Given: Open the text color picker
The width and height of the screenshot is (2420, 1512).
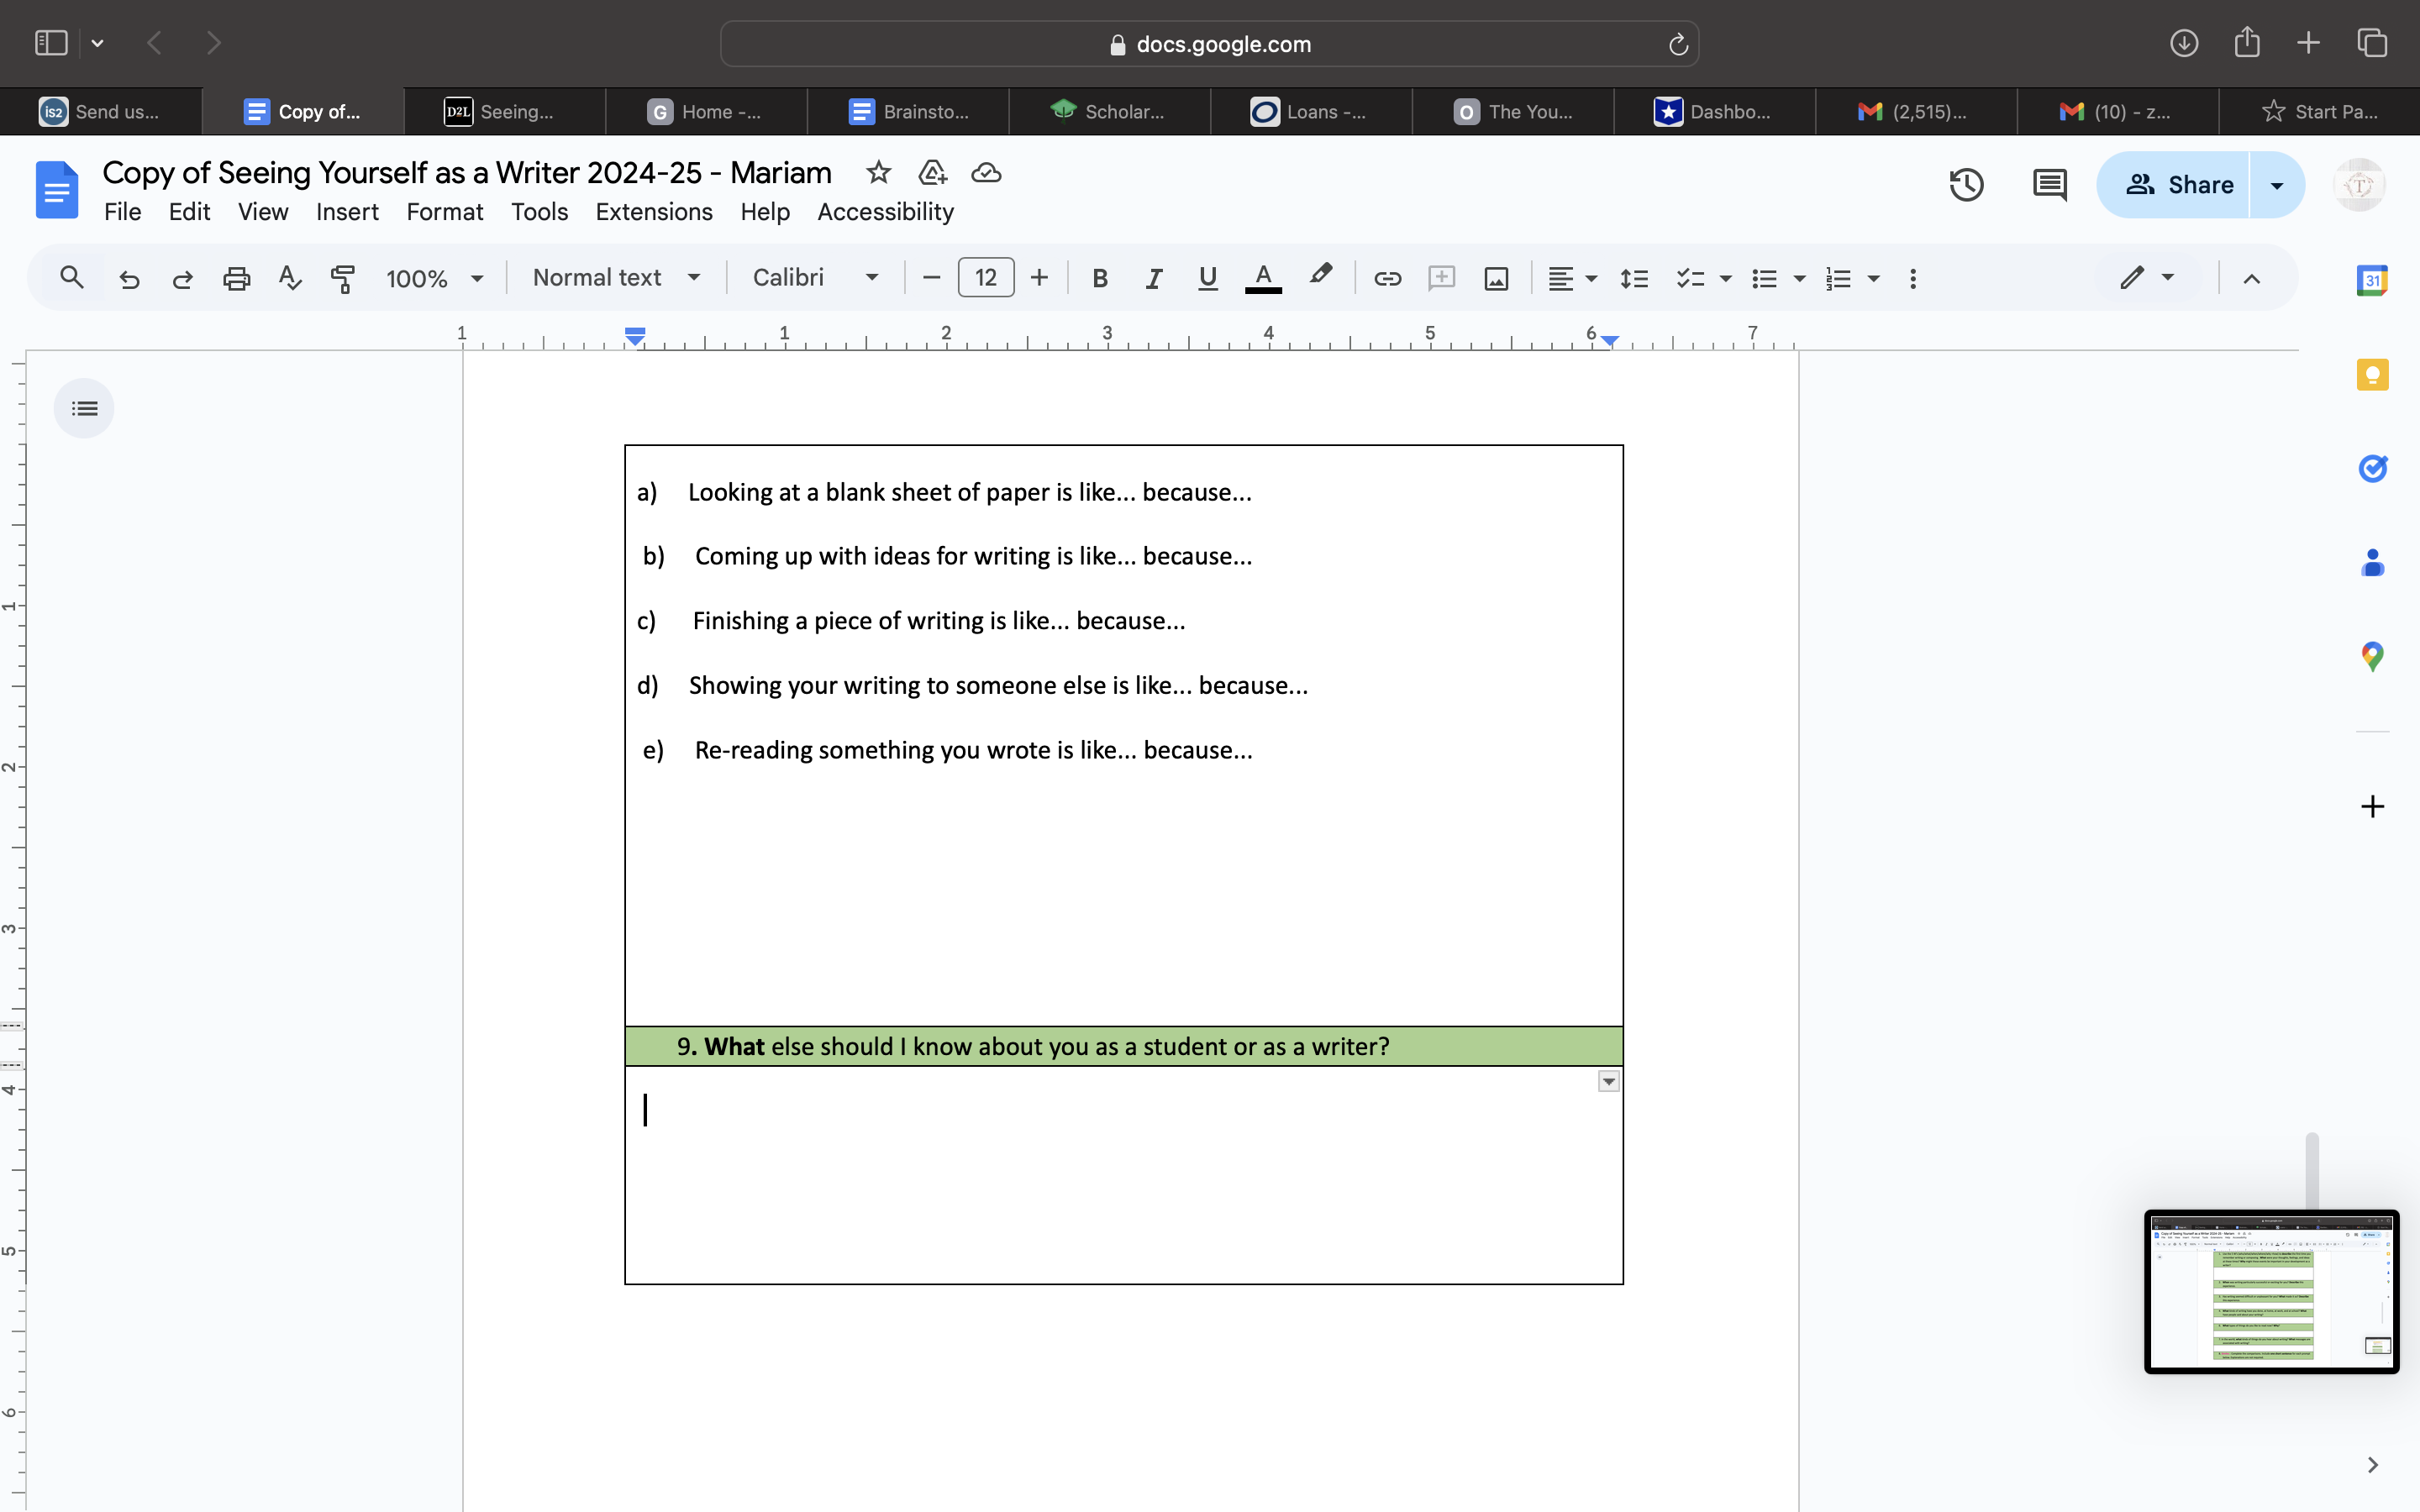Looking at the screenshot, I should click(x=1263, y=278).
